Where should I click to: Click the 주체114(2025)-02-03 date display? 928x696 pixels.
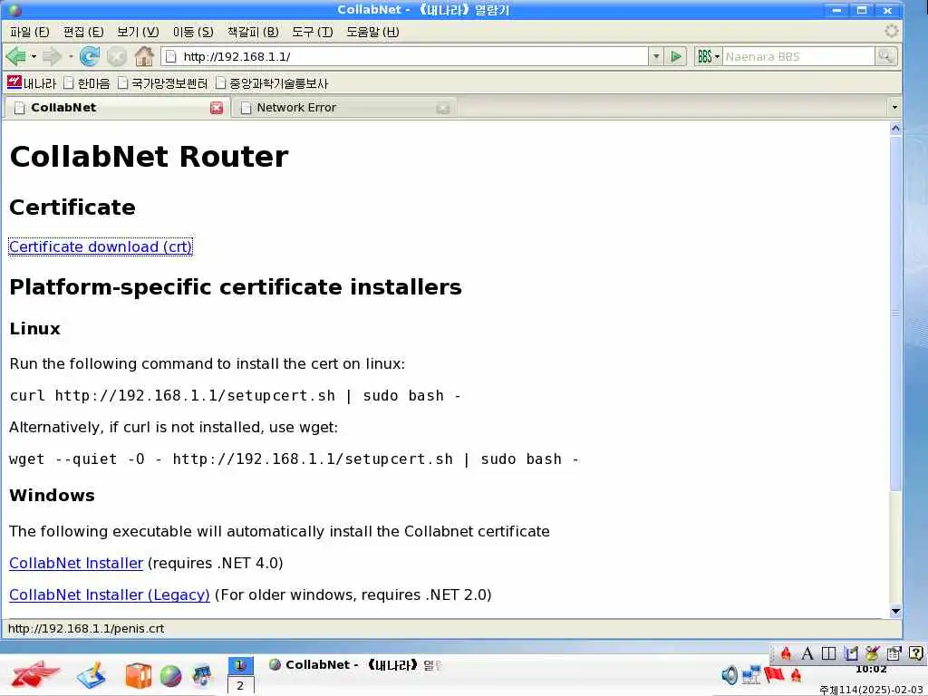click(x=872, y=690)
